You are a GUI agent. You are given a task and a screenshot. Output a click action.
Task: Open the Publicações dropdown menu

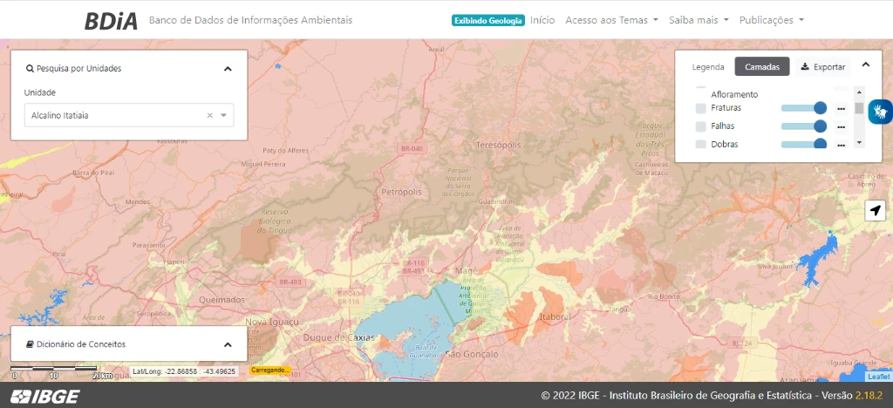[772, 20]
